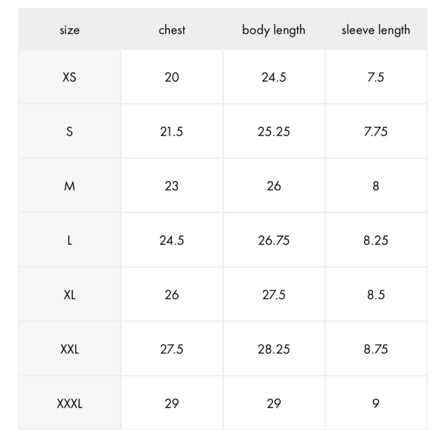446x430 pixels.
Task: Click the size column header
Action: click(69, 30)
